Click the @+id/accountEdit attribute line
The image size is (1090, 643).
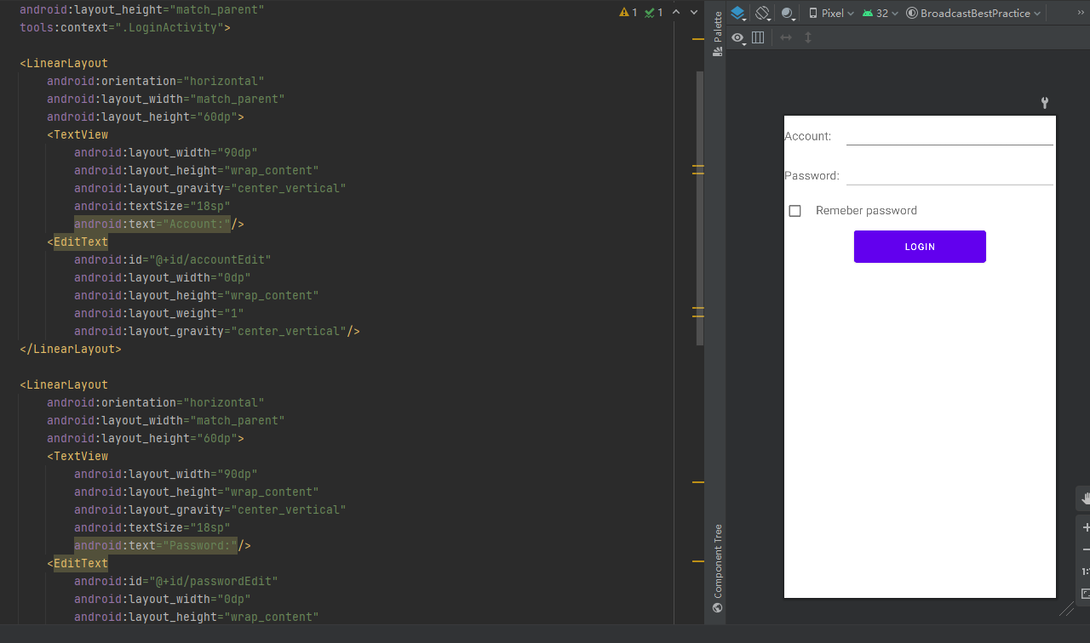tap(173, 260)
